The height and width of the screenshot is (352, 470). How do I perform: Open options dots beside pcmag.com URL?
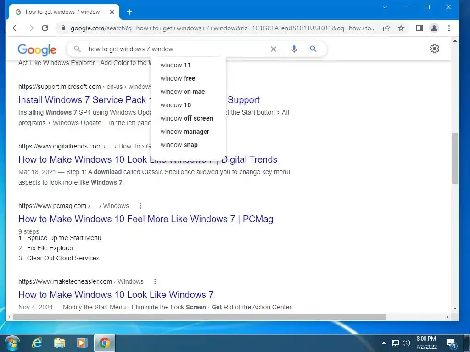click(x=140, y=206)
